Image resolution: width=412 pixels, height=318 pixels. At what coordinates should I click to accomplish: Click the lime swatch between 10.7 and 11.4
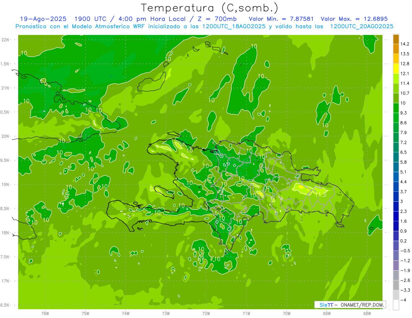point(396,89)
